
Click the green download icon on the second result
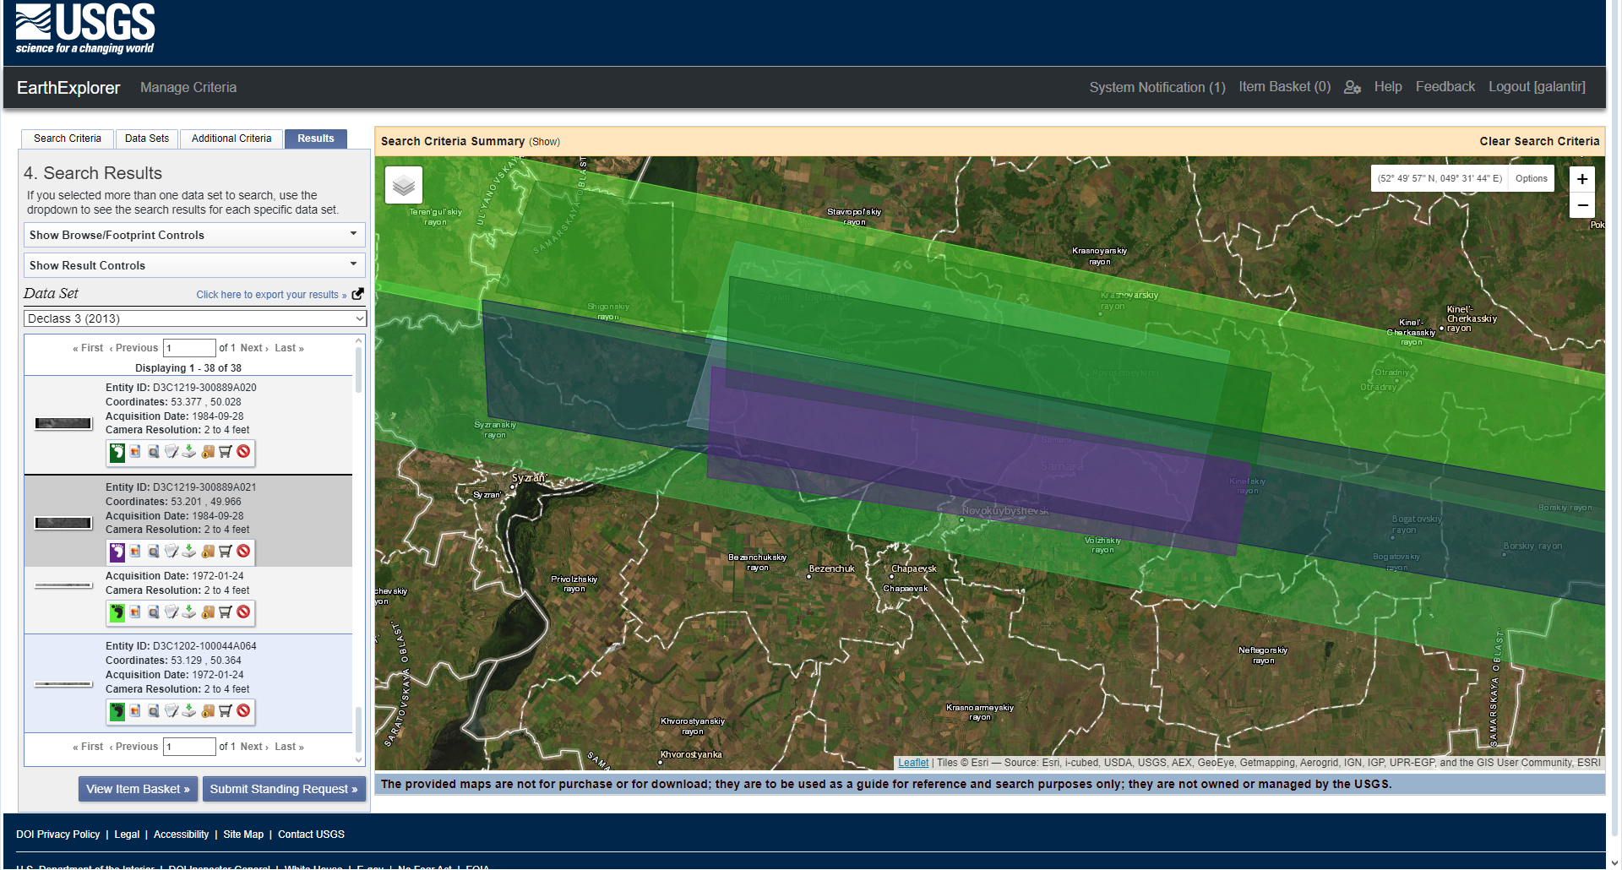point(188,552)
